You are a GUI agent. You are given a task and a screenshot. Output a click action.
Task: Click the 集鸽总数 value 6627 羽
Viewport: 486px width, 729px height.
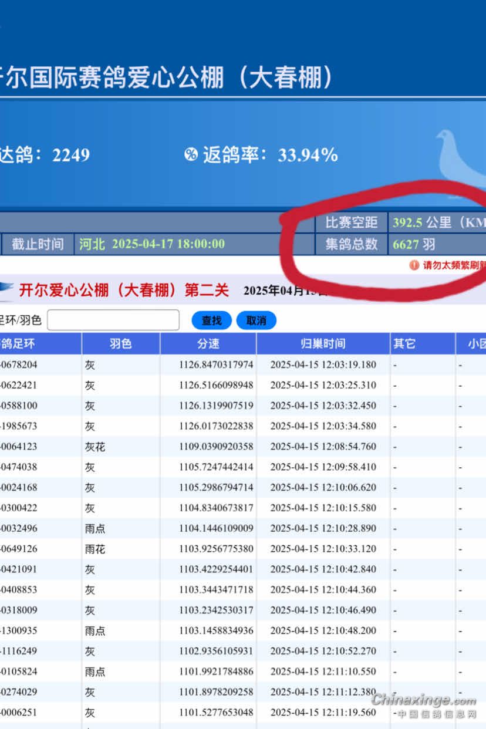(414, 244)
